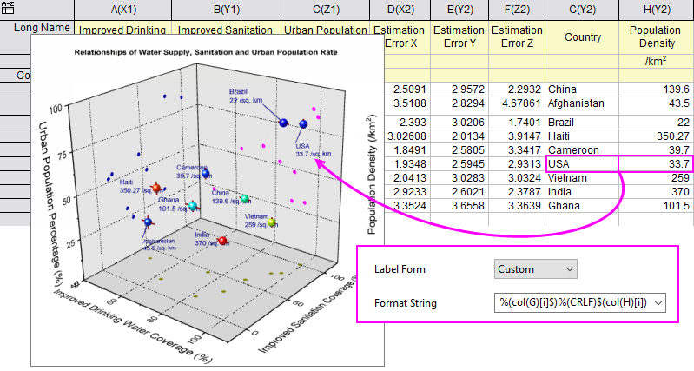
Task: Select column header A(X1)
Action: [x=123, y=10]
